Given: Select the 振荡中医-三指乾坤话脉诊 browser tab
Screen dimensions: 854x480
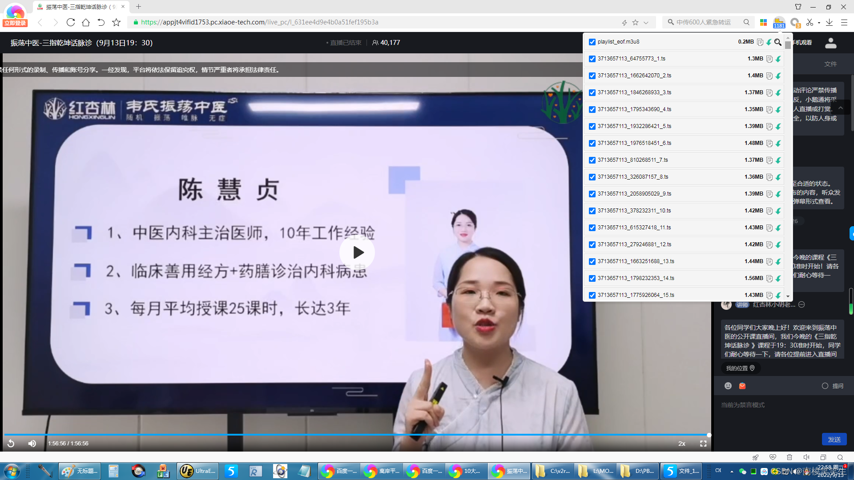Looking at the screenshot, I should pyautogui.click(x=76, y=7).
